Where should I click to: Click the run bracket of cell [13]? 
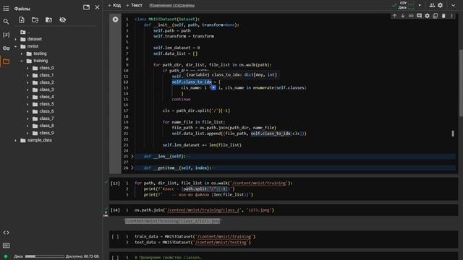click(x=115, y=183)
